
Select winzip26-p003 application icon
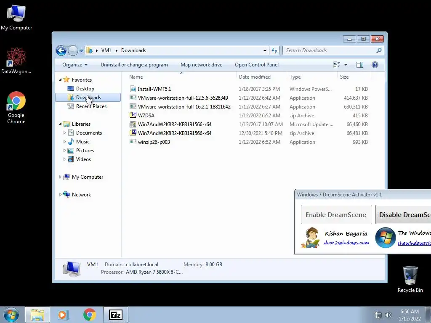133,142
